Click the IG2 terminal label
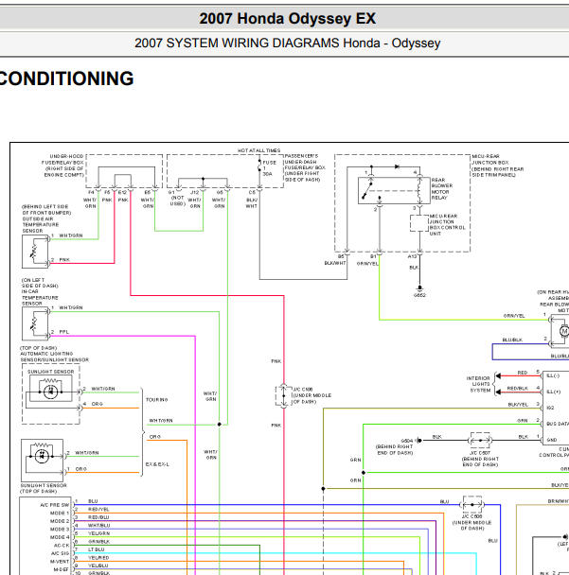Image resolution: width=569 pixels, height=575 pixels. pyautogui.click(x=550, y=408)
